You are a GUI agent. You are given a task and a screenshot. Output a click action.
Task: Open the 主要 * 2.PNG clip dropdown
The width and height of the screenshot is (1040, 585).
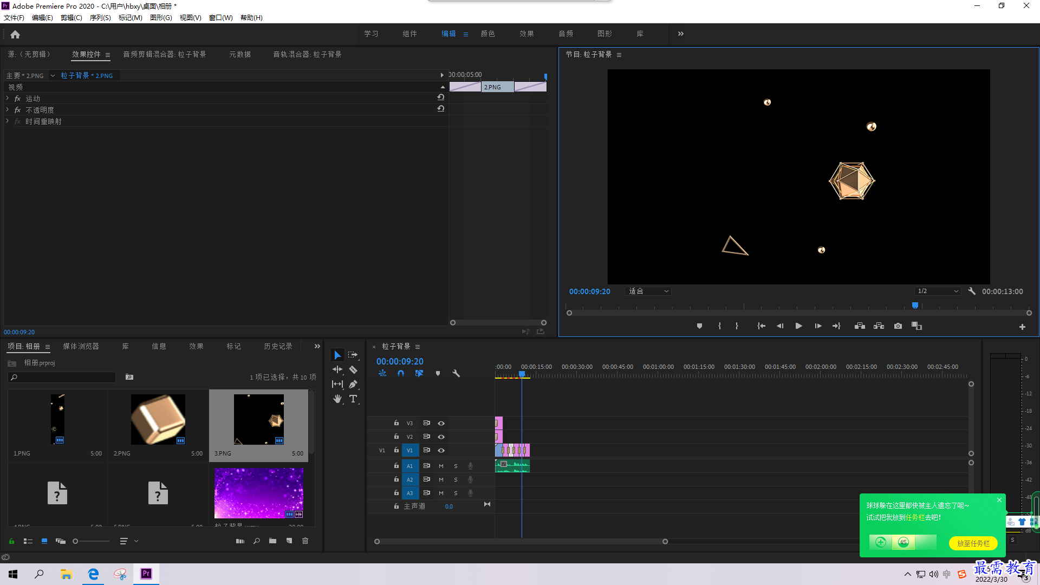pos(53,76)
